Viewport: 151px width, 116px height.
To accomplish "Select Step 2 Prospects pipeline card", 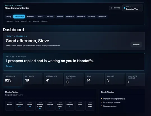I will (20, 106).
